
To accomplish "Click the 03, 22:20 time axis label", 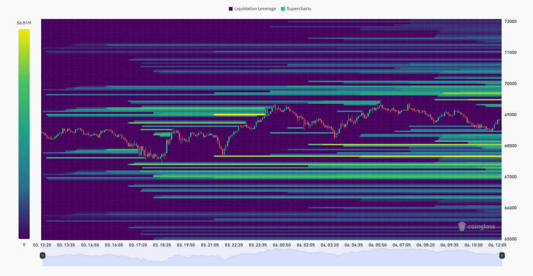I will (234, 245).
